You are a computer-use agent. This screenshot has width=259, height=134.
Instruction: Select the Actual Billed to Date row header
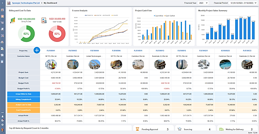point(23,94)
